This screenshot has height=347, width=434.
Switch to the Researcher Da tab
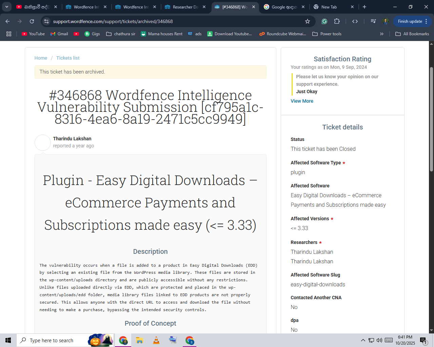[185, 7]
